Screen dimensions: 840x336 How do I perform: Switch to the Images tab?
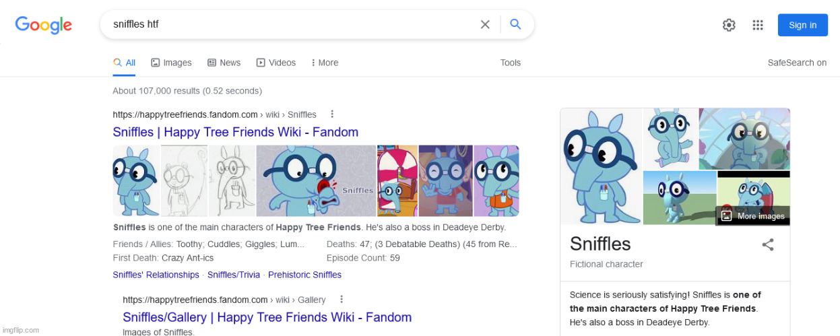pyautogui.click(x=171, y=63)
